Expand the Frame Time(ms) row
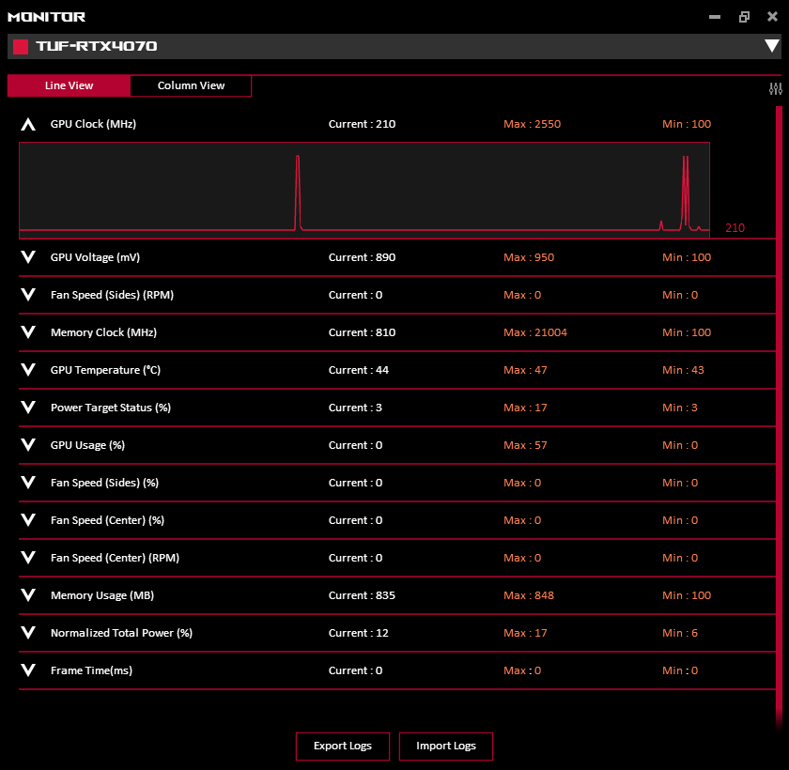 click(28, 670)
